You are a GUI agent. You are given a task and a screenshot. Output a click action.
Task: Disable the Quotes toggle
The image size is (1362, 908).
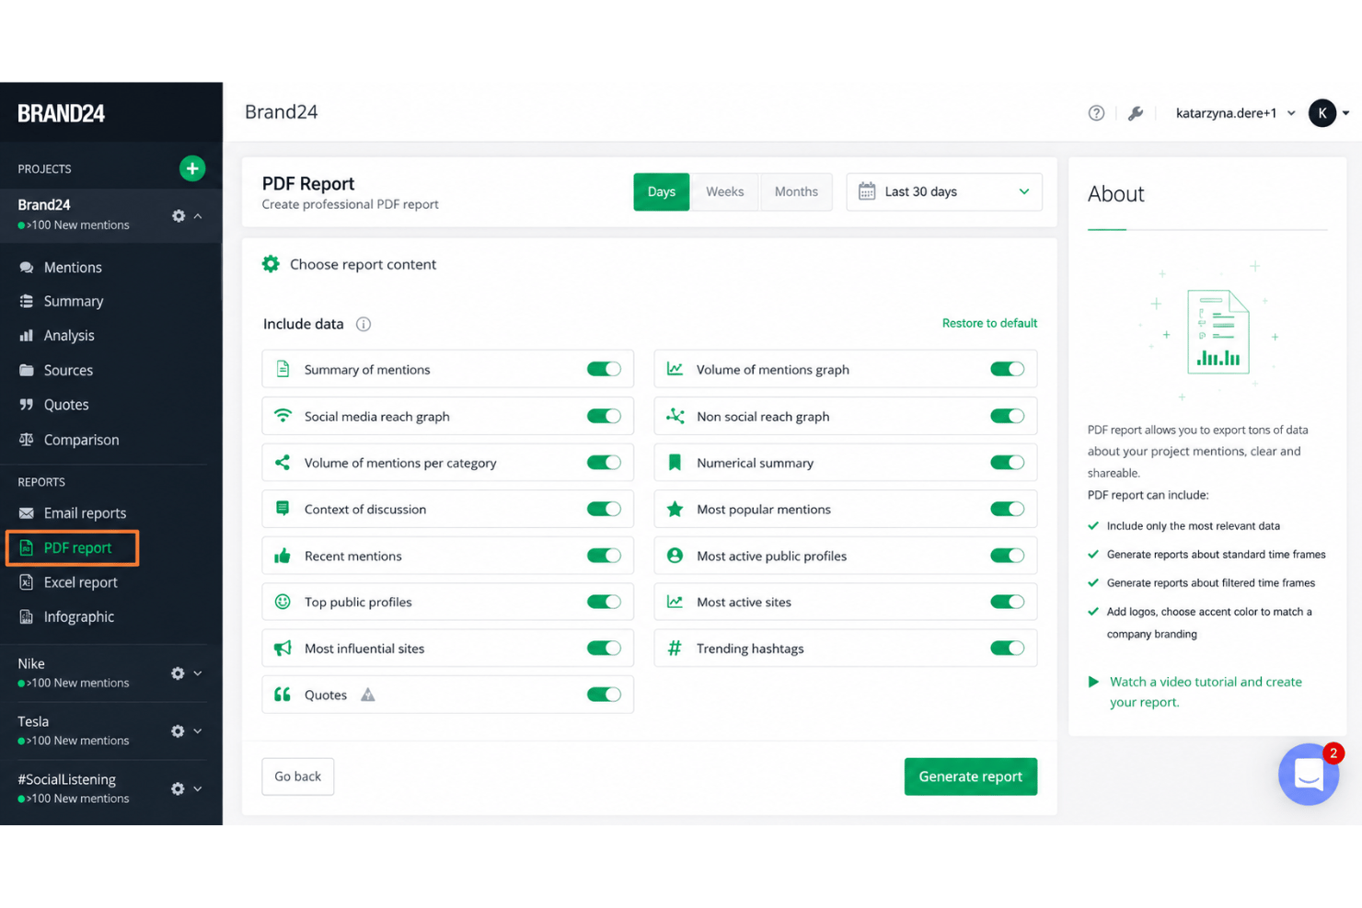coord(604,695)
